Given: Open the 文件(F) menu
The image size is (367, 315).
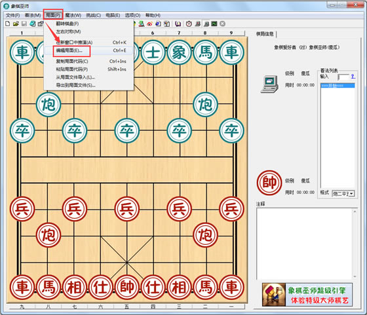Looking at the screenshot, I should (x=12, y=15).
